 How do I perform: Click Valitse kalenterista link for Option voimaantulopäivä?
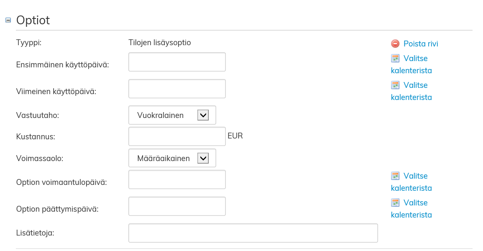[415, 176]
